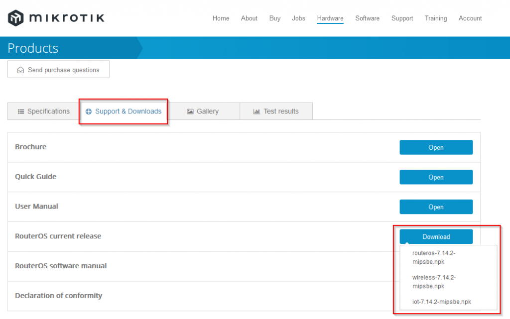
Task: Expand the RouterOS current release Download dropdown
Action: click(x=436, y=237)
